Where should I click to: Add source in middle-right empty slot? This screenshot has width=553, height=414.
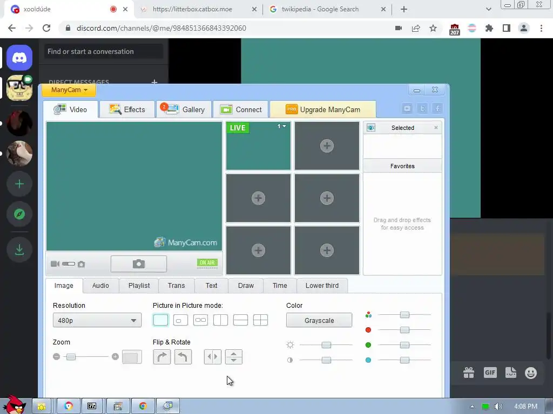coord(327,198)
